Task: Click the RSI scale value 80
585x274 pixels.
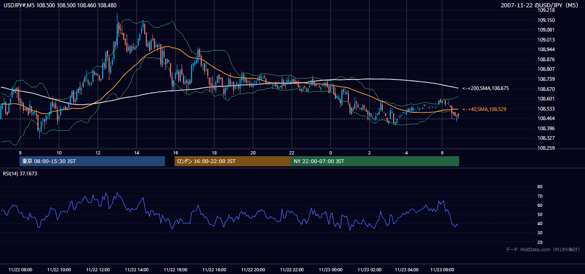Action: [x=540, y=187]
